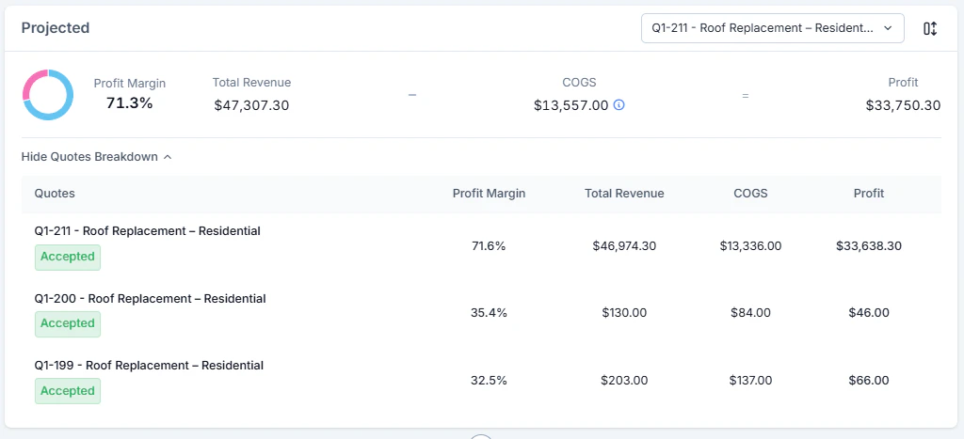Click the chevron beside Hide Quotes Breakdown

coord(168,157)
